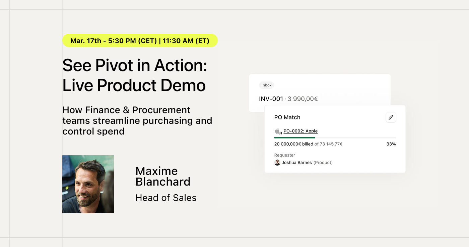Viewport: 469px width, 247px height.
Task: Click the pencil edit icon in PO Match
Action: tap(391, 117)
